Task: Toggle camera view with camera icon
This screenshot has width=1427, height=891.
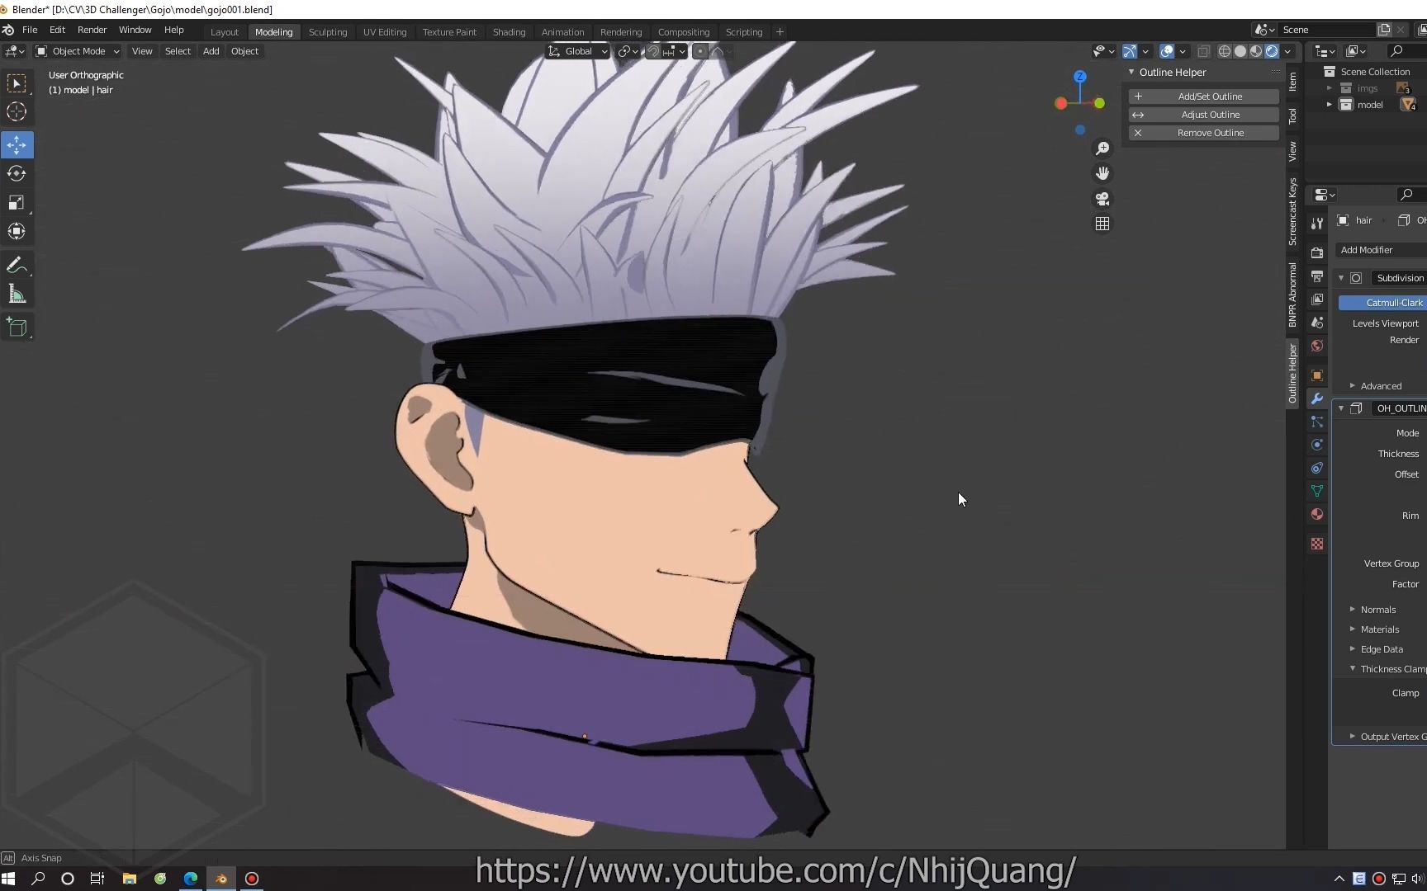Action: [1102, 199]
